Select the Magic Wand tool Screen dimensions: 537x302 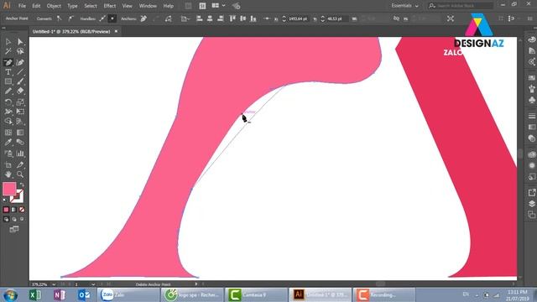click(8, 52)
